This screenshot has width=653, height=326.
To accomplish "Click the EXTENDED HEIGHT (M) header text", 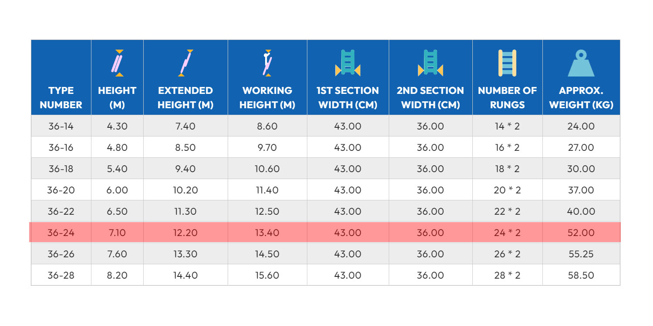I will click(185, 98).
